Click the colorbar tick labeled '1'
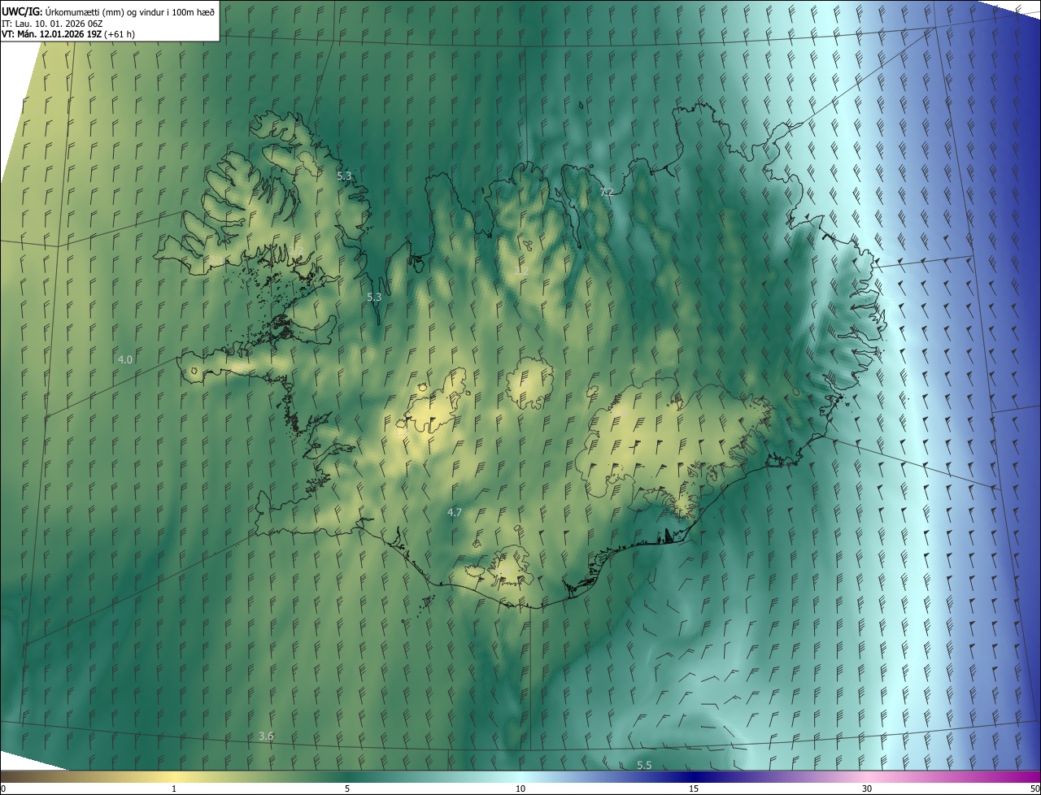 tap(174, 788)
